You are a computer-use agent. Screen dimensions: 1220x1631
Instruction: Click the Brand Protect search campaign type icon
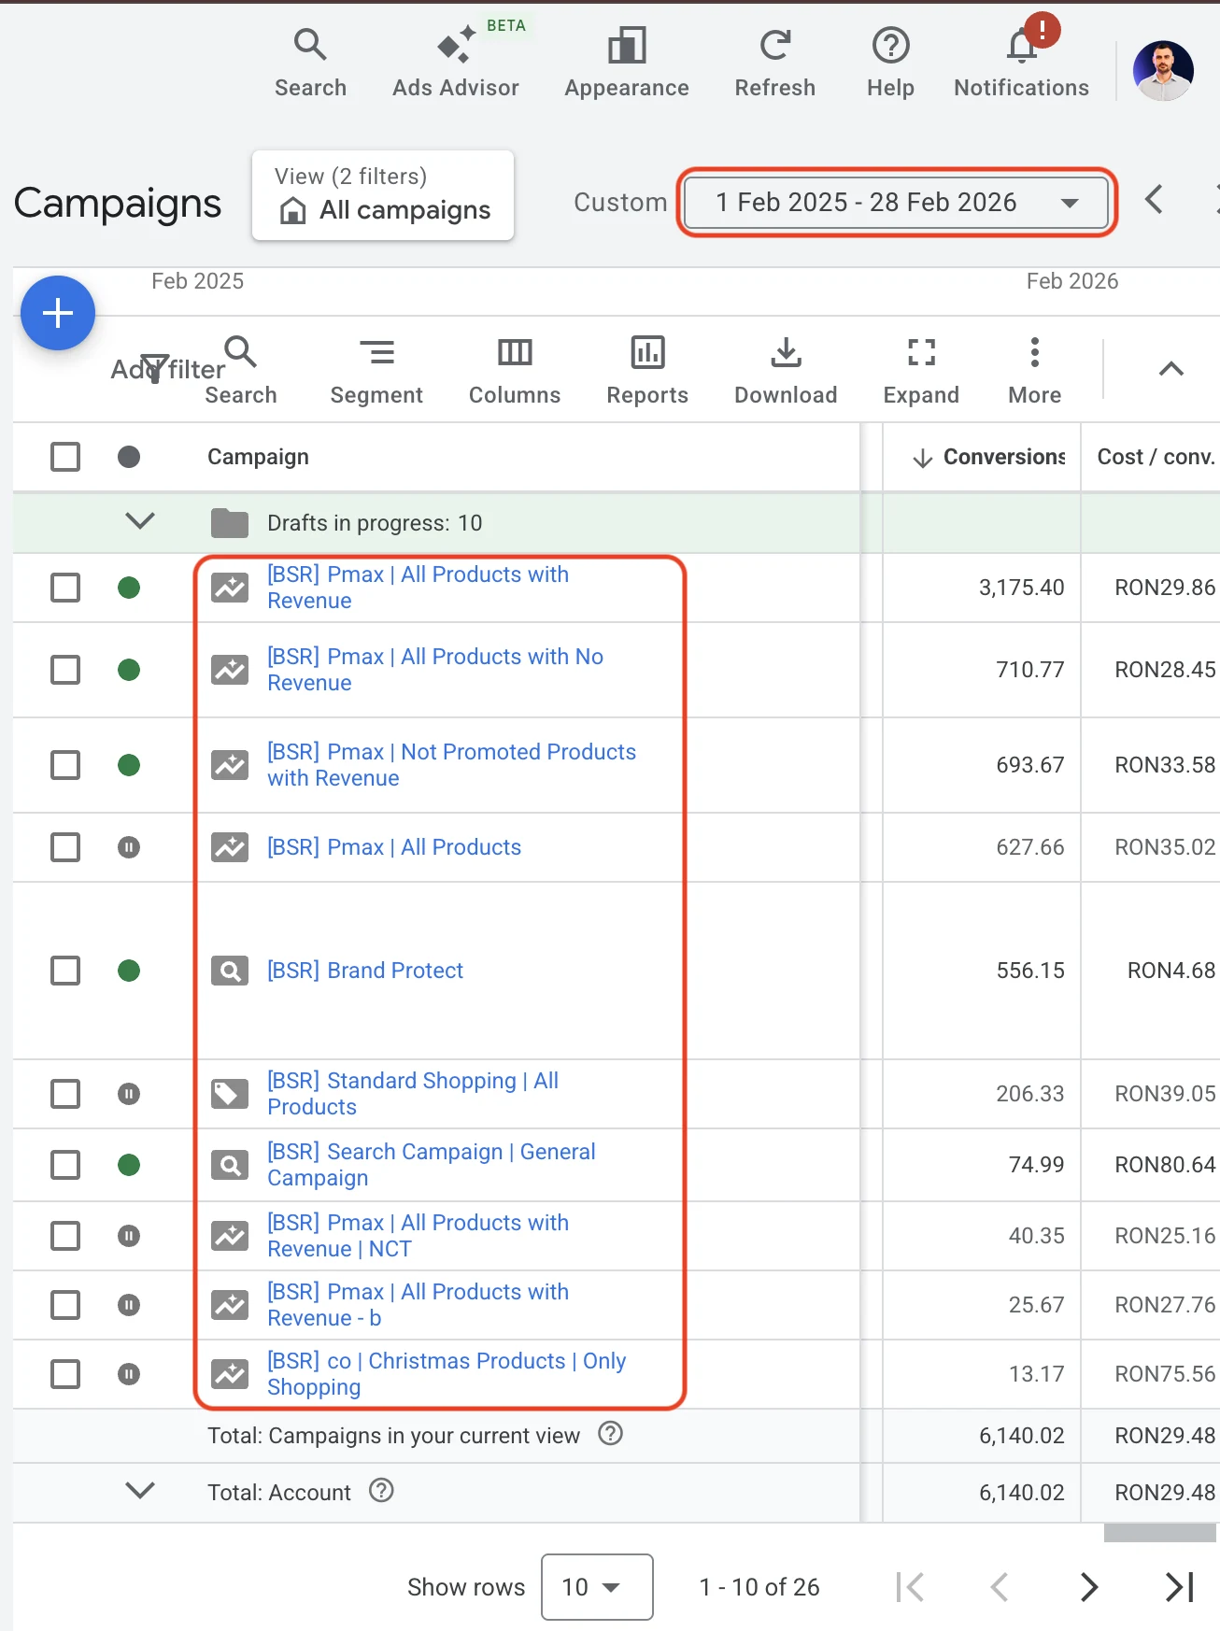pos(230,971)
